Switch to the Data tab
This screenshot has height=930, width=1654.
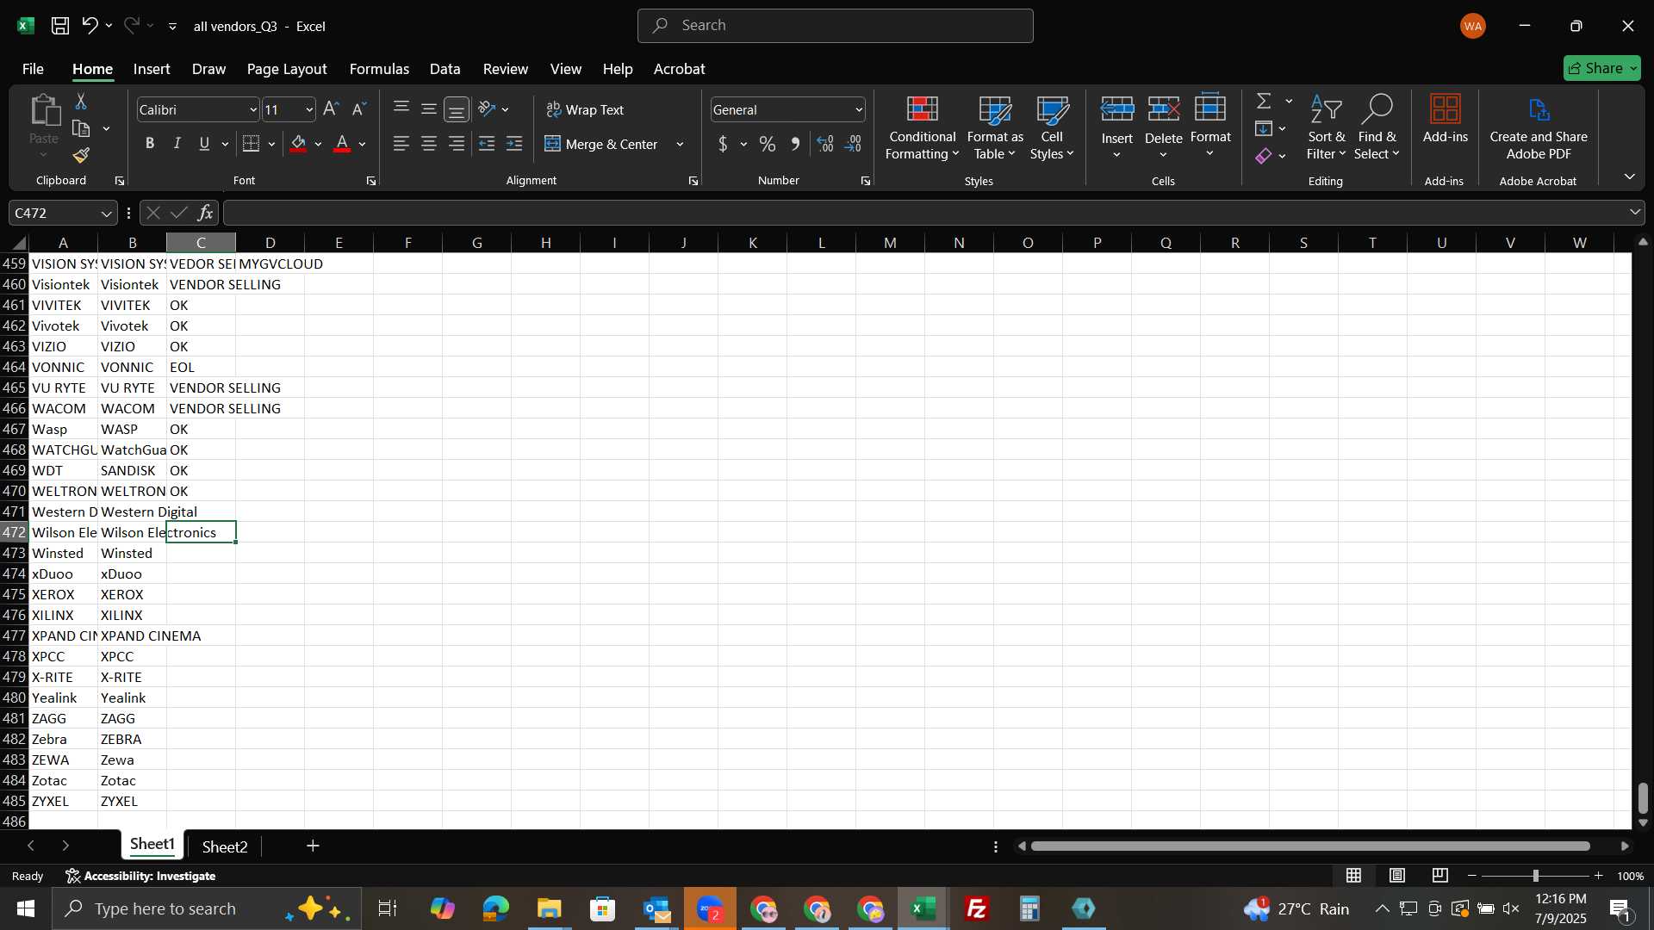(445, 69)
